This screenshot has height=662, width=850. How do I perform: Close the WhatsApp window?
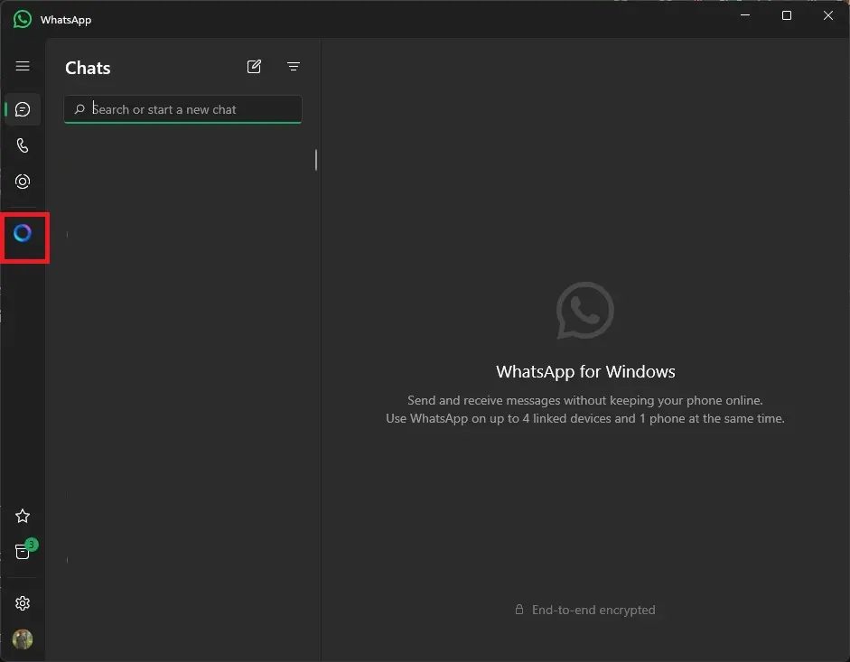(827, 15)
